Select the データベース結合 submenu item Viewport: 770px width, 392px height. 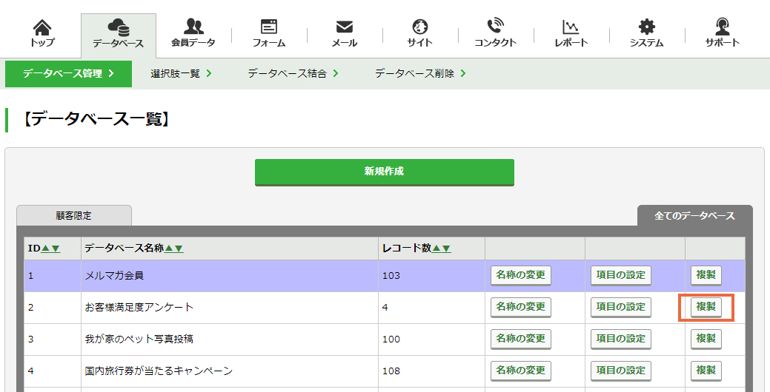pyautogui.click(x=293, y=73)
